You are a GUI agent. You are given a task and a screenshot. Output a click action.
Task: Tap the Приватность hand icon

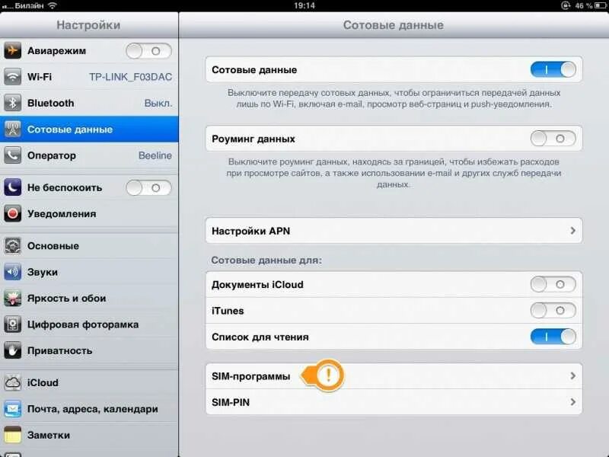tap(12, 350)
